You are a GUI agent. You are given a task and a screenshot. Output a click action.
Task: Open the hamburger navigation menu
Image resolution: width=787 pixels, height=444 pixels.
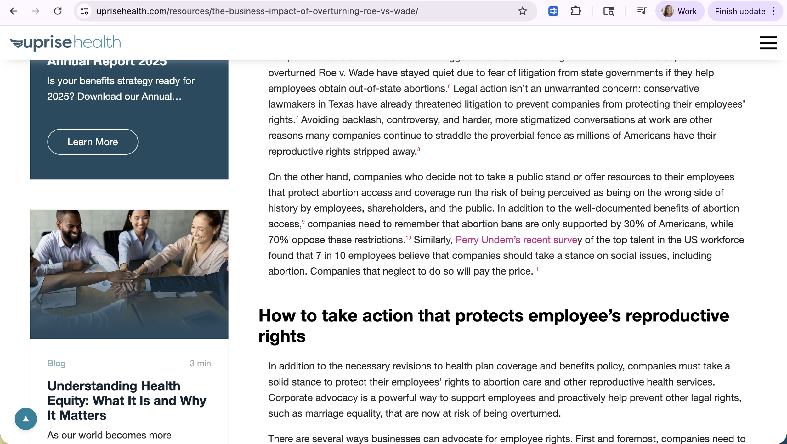[768, 43]
